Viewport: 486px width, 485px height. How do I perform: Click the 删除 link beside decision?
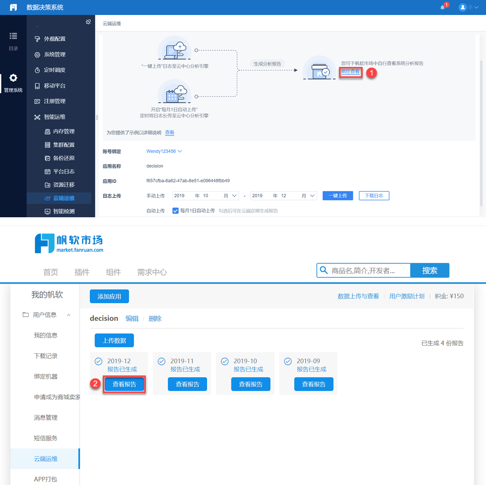(x=155, y=319)
